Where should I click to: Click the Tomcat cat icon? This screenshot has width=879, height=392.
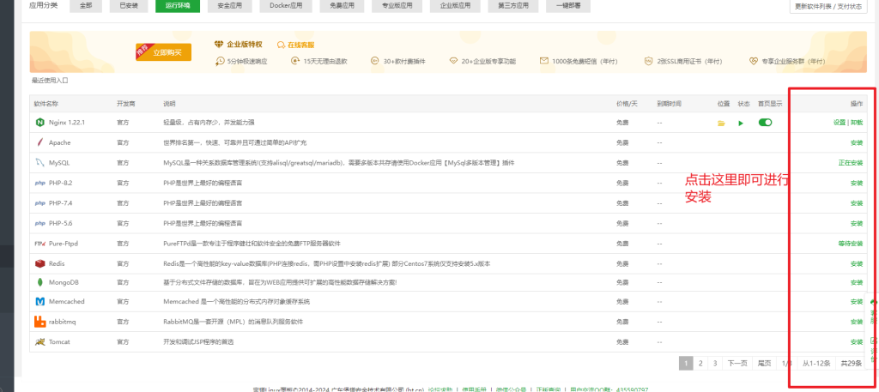39,341
